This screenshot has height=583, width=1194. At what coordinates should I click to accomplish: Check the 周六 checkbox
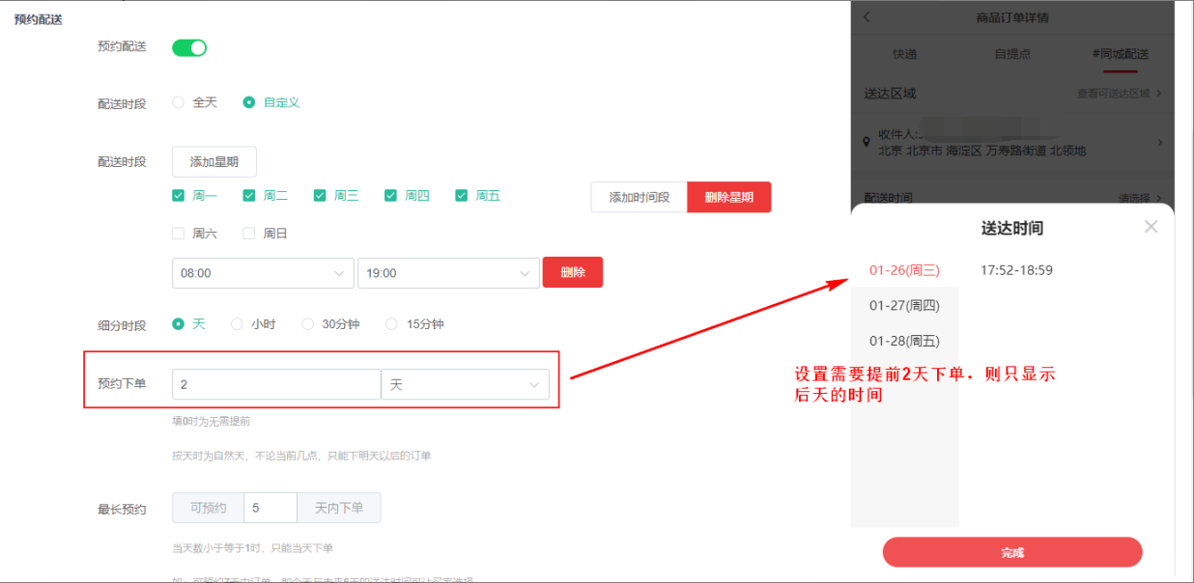click(x=179, y=234)
